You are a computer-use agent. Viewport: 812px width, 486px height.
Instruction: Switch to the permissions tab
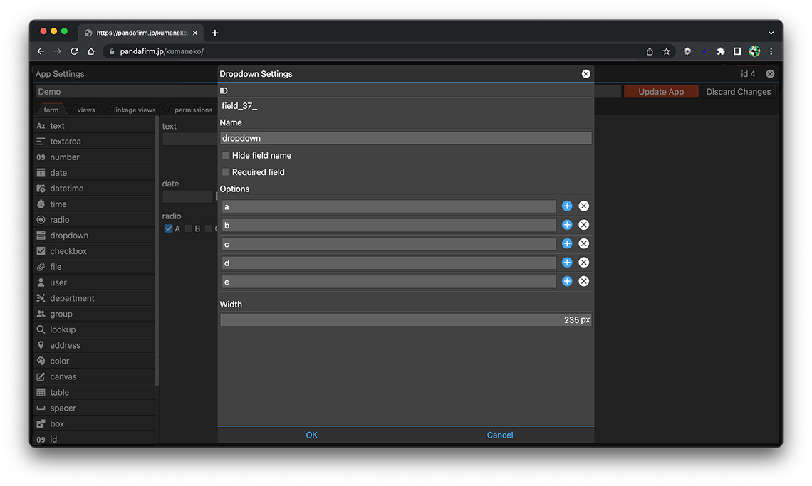point(193,110)
